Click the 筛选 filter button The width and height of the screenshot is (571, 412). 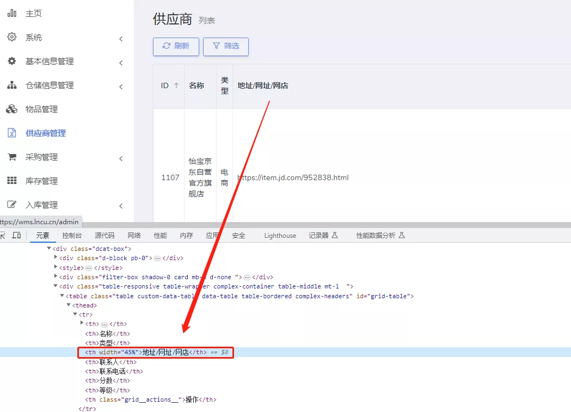coord(225,46)
